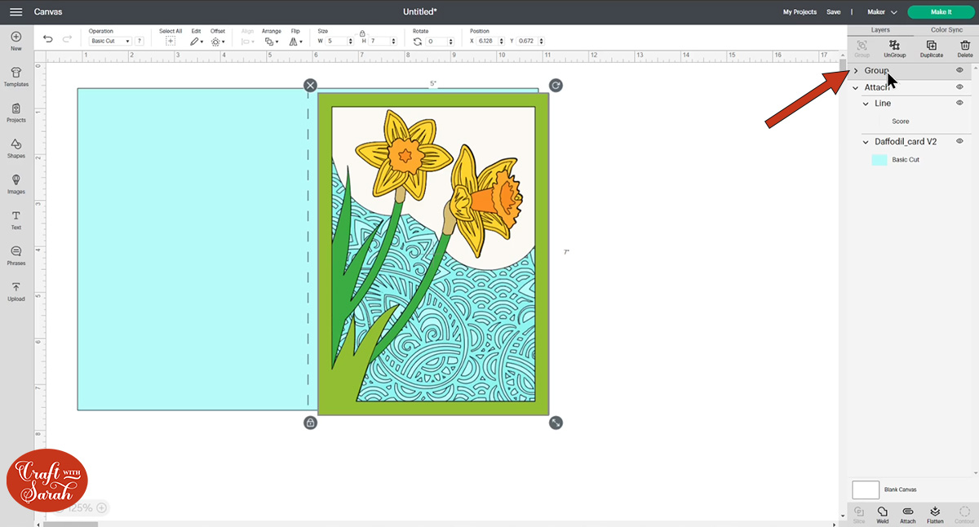The width and height of the screenshot is (979, 527).
Task: Click the Y position field
Action: tap(530, 41)
